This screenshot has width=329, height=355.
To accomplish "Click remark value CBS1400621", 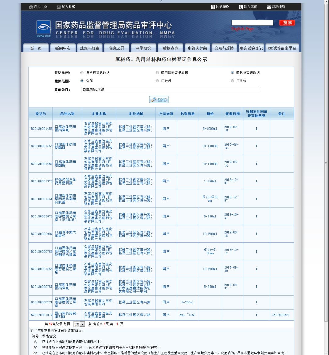I will click(281, 315).
